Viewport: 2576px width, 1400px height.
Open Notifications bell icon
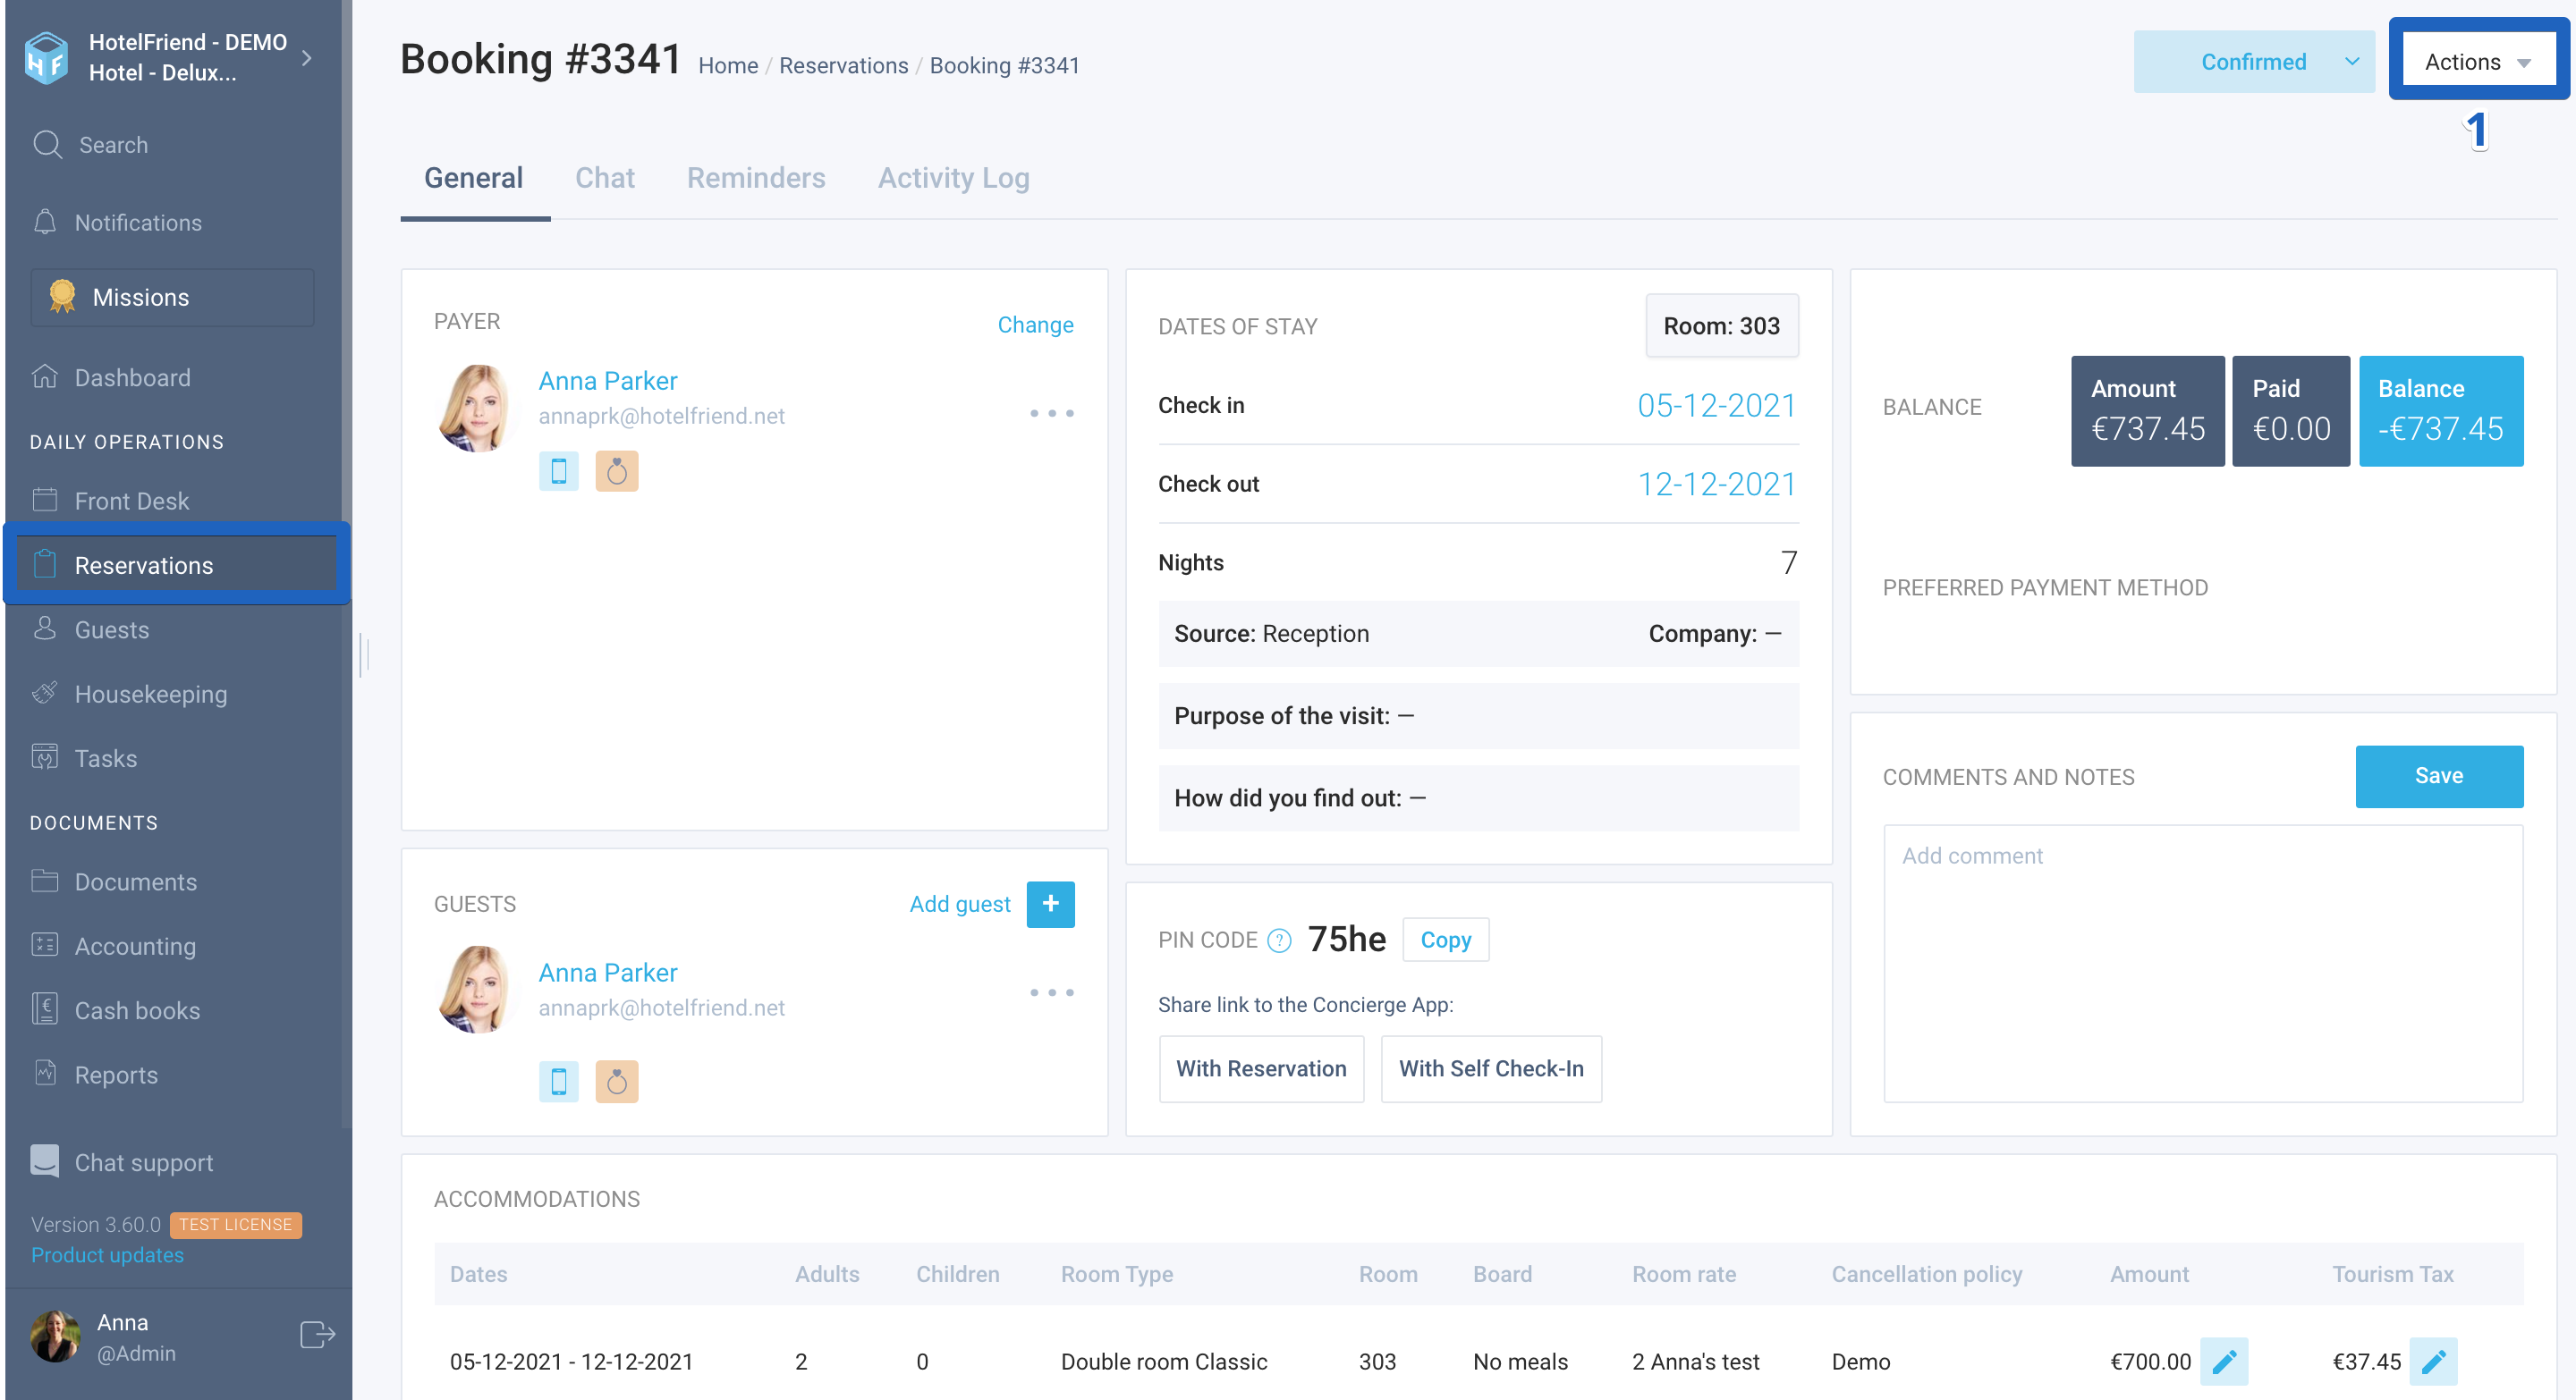pyautogui.click(x=45, y=222)
